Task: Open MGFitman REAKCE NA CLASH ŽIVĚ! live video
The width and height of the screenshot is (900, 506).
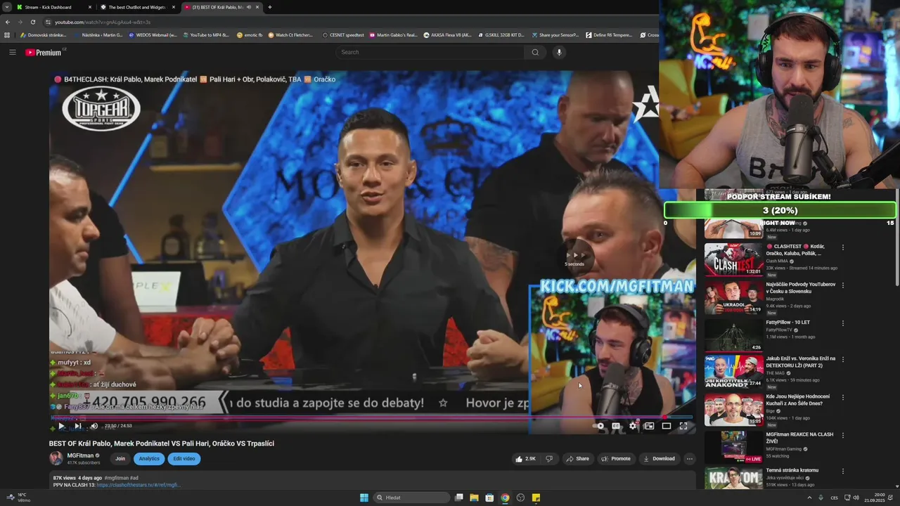Action: coord(799,437)
